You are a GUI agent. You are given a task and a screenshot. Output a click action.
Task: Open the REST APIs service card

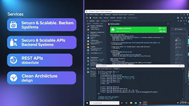point(40,60)
